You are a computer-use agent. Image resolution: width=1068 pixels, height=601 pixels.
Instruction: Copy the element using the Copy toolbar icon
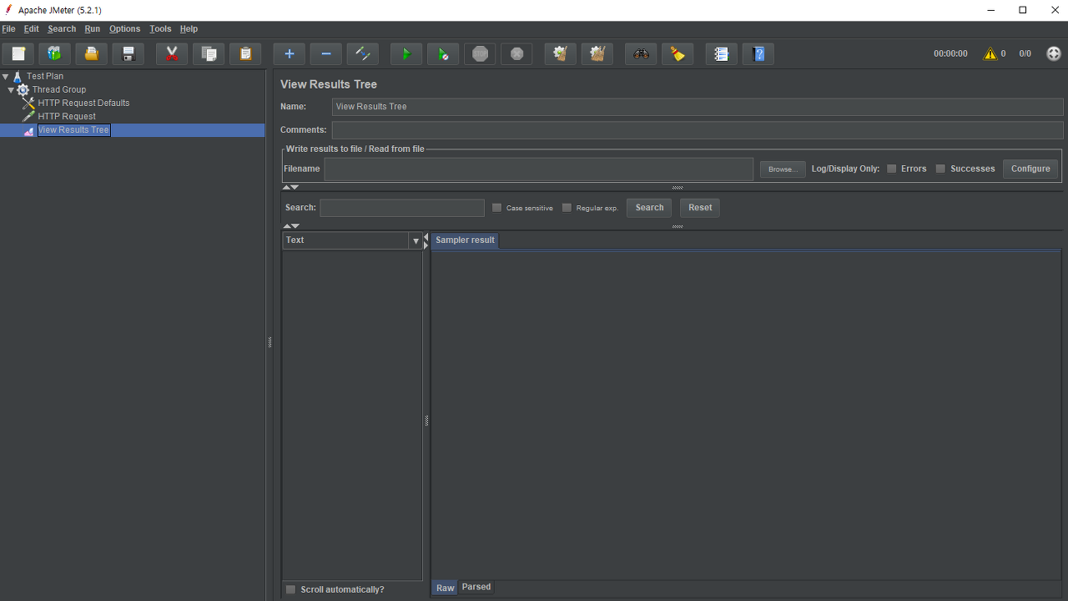(209, 54)
